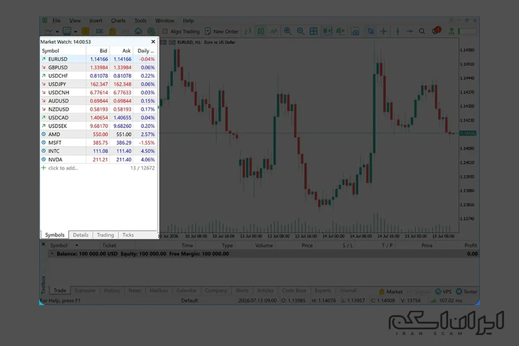Expand the line chart type dropdown arrow
Image resolution: width=519 pixels, height=346 pixels.
pos(57,32)
